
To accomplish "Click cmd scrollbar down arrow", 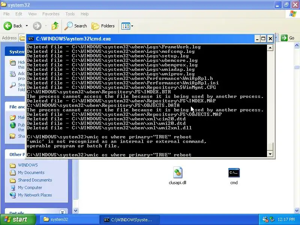I will click(x=270, y=154).
